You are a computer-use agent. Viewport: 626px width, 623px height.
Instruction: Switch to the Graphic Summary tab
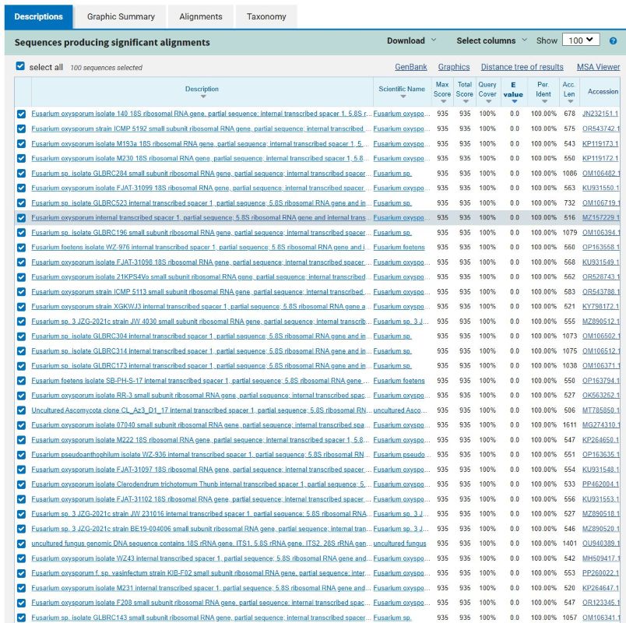pyautogui.click(x=121, y=16)
